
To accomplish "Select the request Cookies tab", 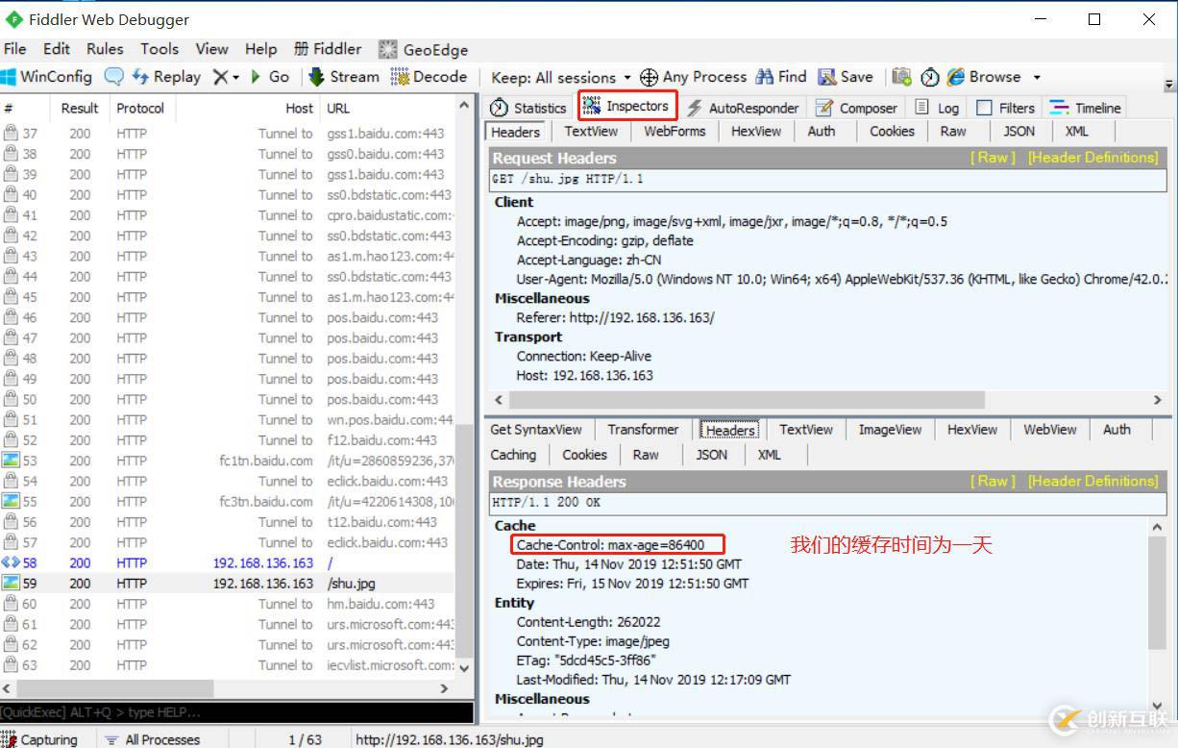I will 892,132.
